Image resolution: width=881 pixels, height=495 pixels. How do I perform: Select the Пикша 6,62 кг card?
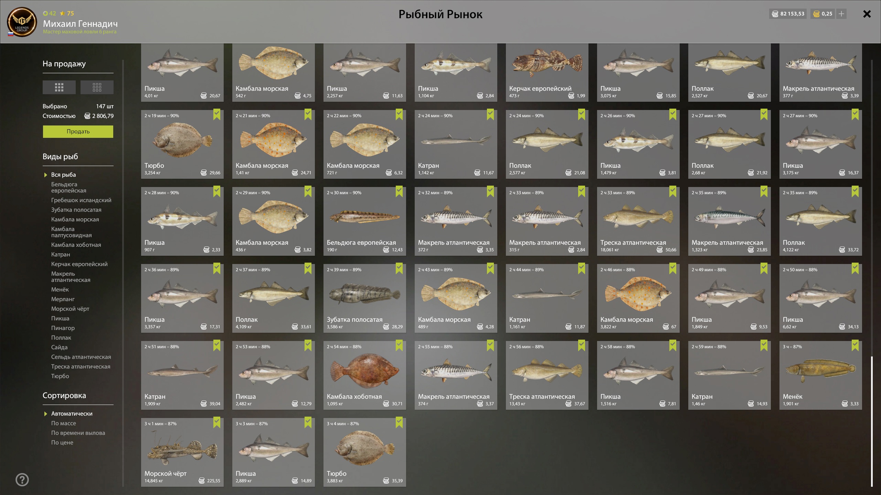821,298
